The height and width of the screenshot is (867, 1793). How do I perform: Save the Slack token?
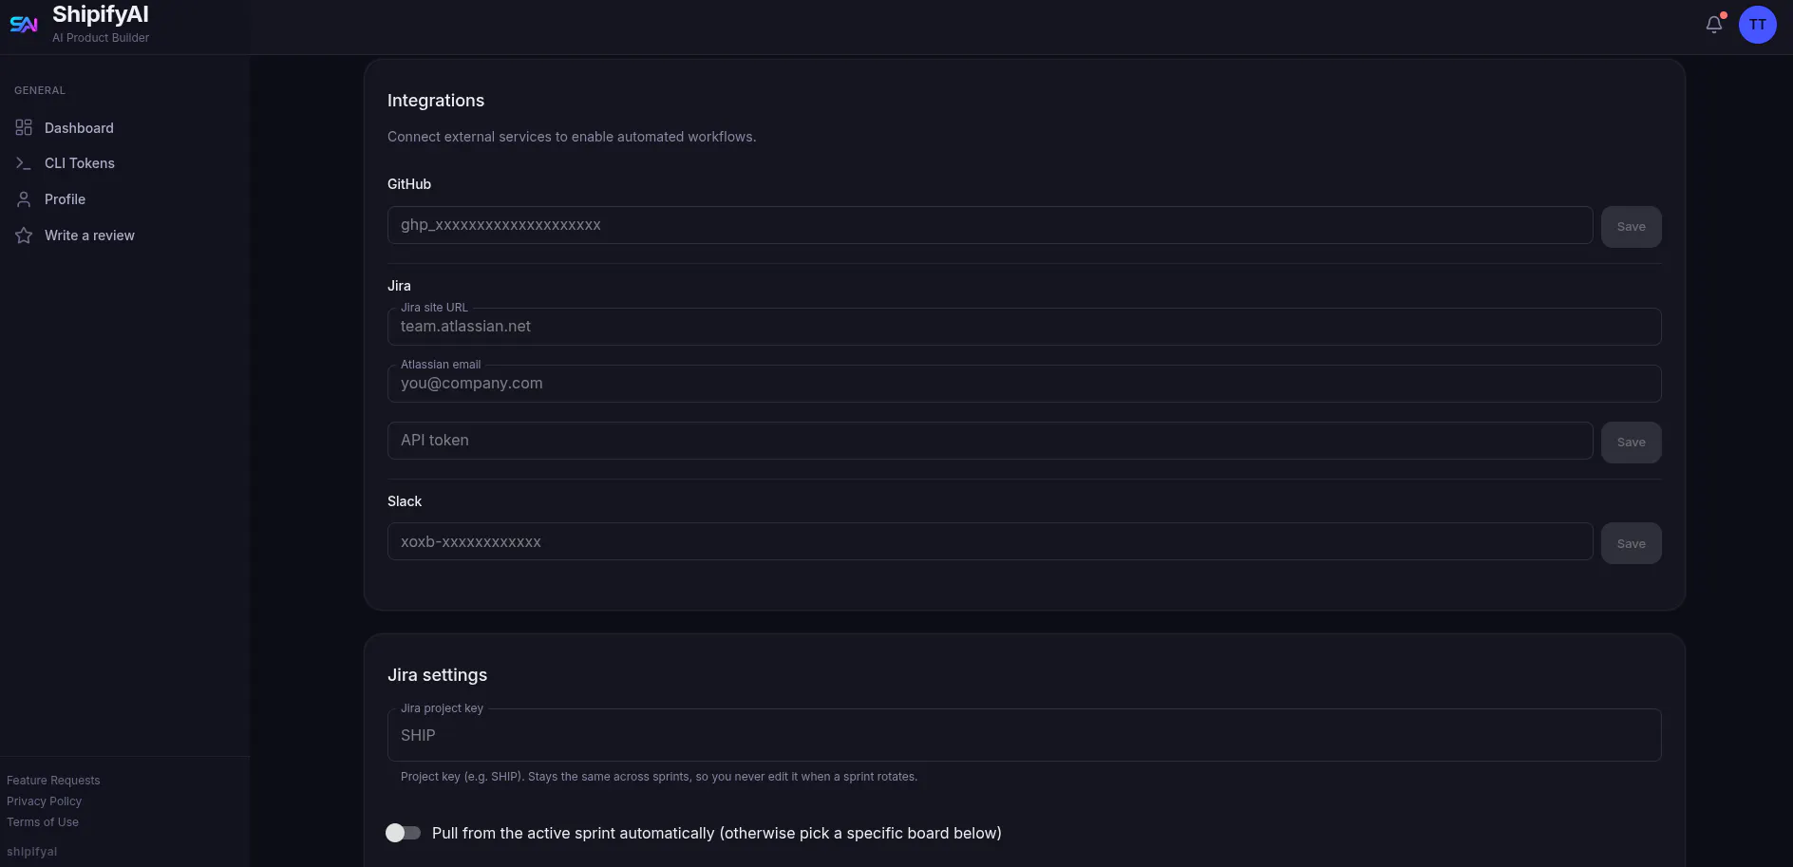pyautogui.click(x=1631, y=543)
